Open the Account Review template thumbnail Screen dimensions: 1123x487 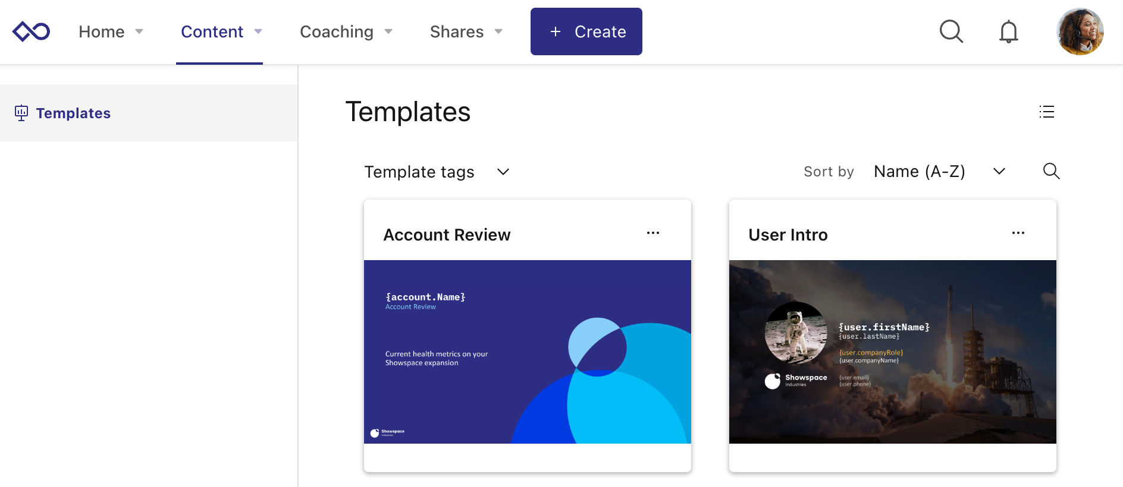point(528,352)
